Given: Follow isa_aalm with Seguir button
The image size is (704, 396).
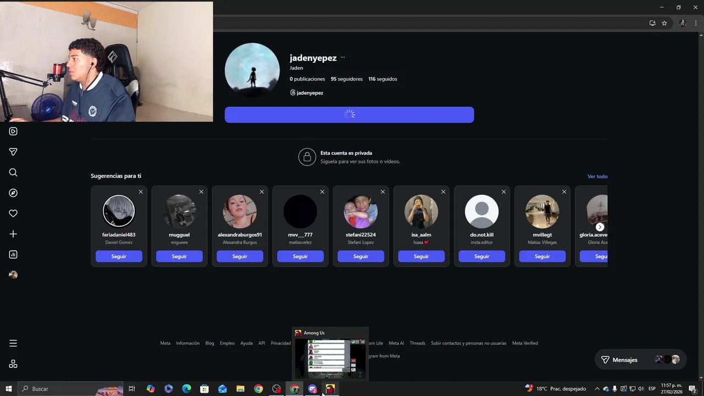Looking at the screenshot, I should 421,256.
